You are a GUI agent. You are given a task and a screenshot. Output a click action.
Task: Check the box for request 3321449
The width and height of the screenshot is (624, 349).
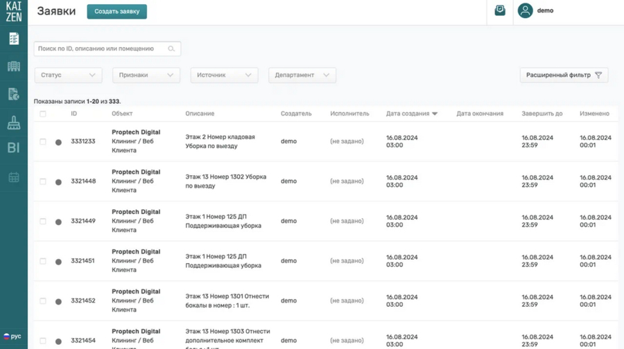coord(43,222)
